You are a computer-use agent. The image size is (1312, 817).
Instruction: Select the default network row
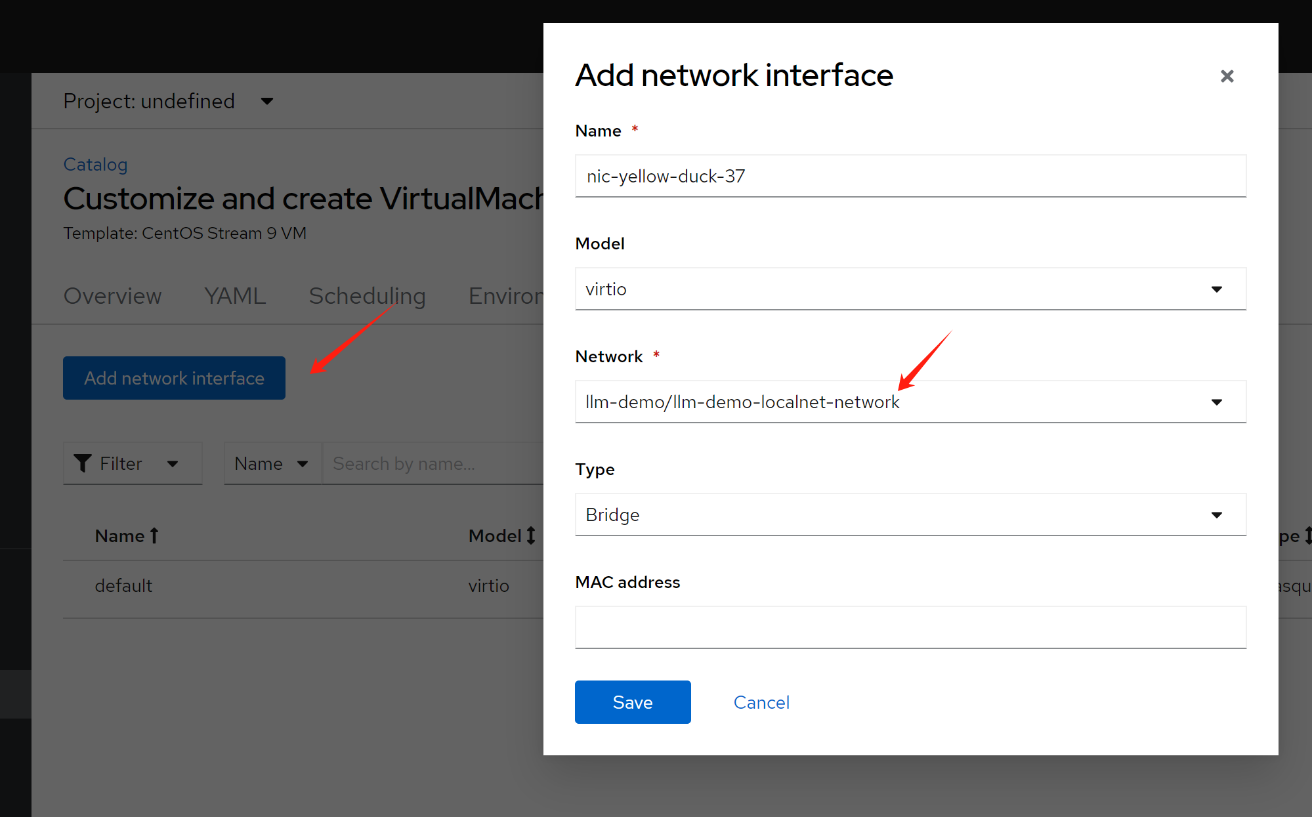tap(123, 585)
